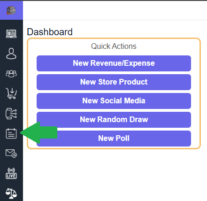The height and width of the screenshot is (201, 207).
Task: Create a New Store Product
Action: click(x=114, y=82)
